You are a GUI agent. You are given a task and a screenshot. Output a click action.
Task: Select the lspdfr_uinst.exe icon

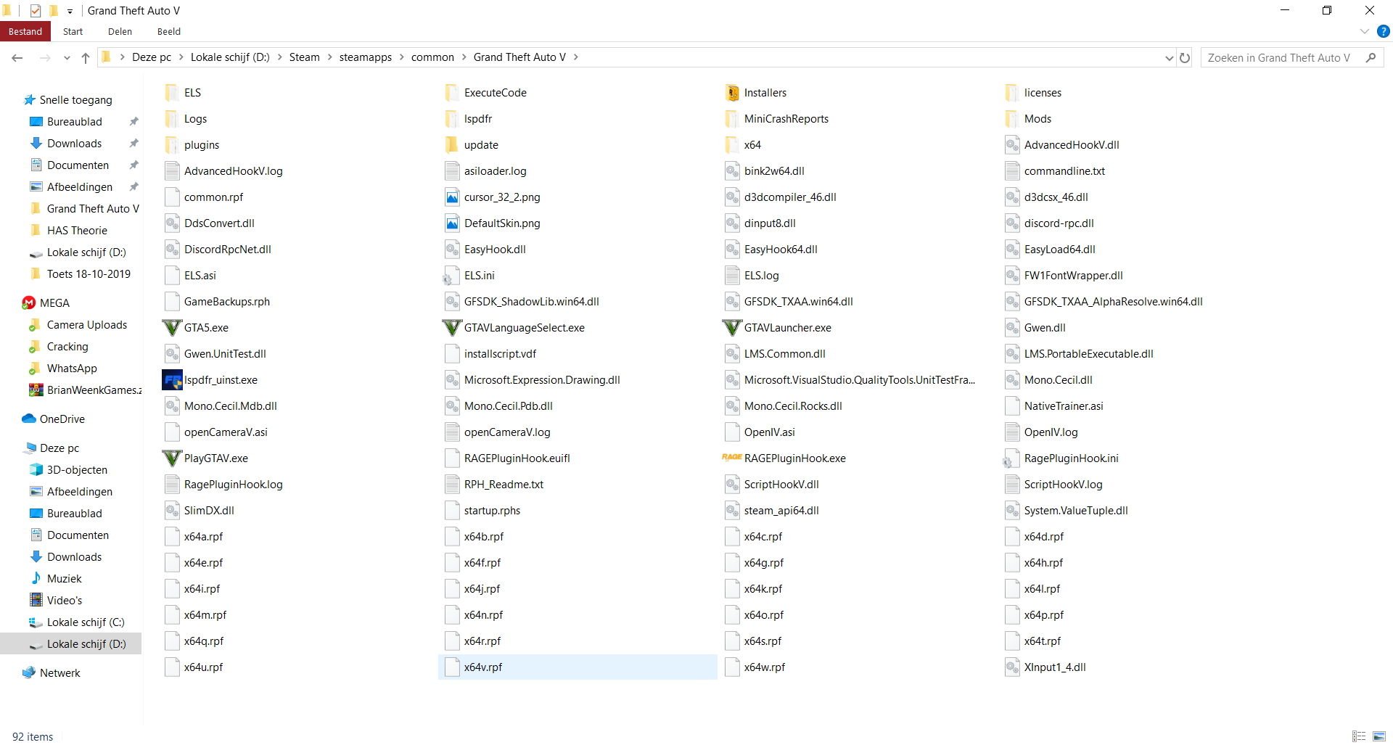pos(172,380)
